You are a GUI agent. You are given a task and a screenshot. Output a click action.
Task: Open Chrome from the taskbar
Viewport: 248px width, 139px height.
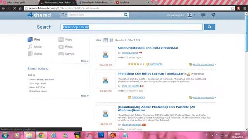click(41, 135)
